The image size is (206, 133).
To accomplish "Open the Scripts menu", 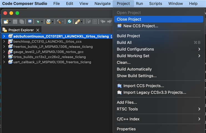I will pos(155,4).
